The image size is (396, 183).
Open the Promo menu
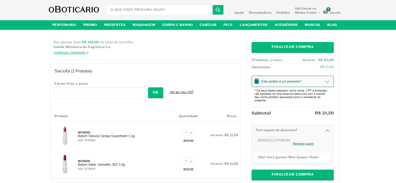[90, 25]
